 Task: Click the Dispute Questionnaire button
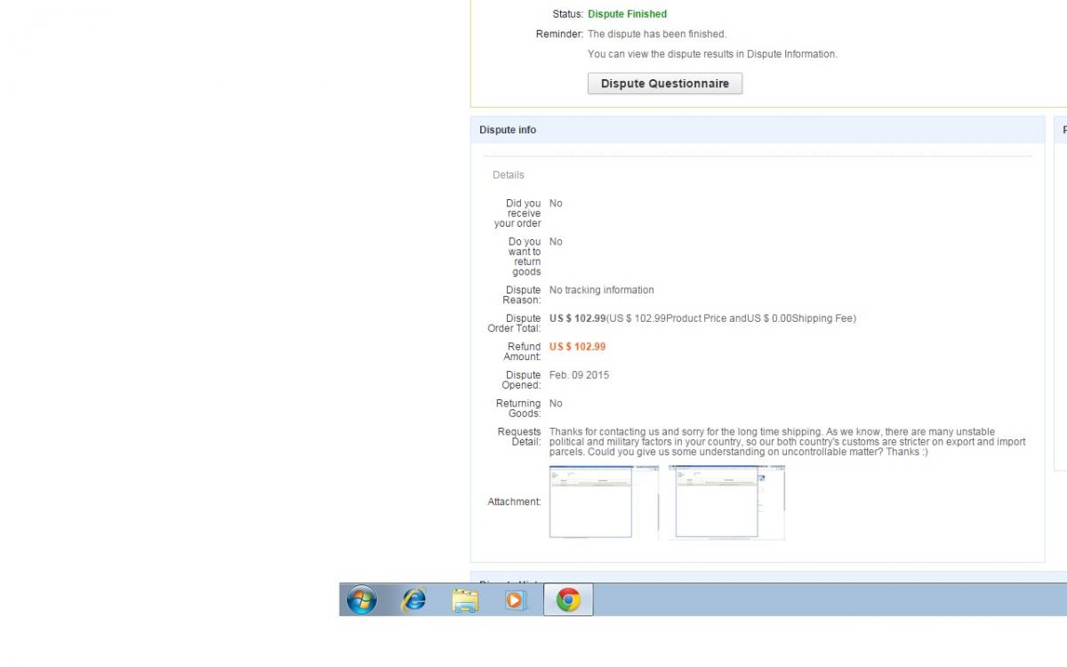(664, 84)
